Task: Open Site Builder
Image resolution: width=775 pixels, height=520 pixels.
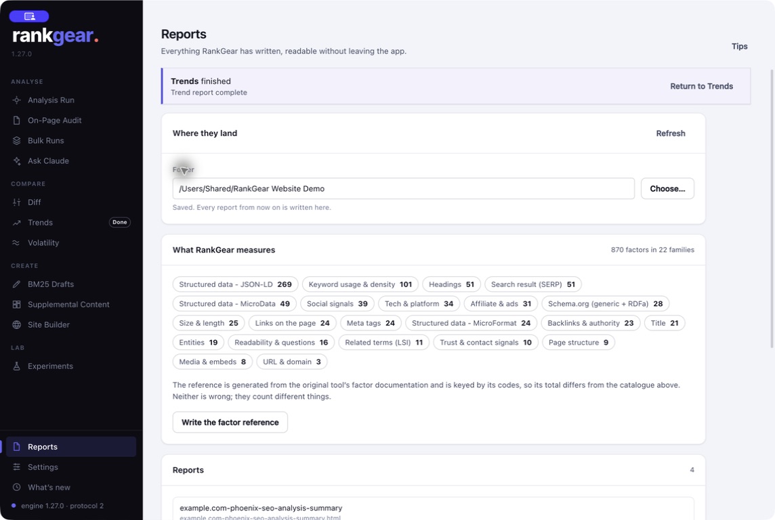Action: 71,324
